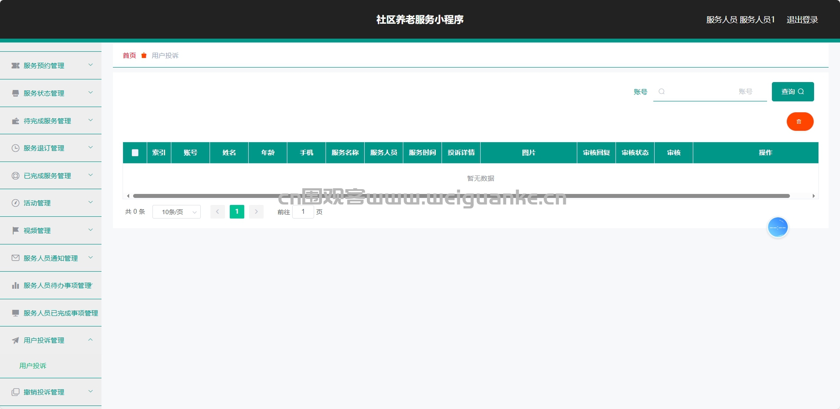Click the 图片 column header
The width and height of the screenshot is (840, 409).
coord(529,153)
